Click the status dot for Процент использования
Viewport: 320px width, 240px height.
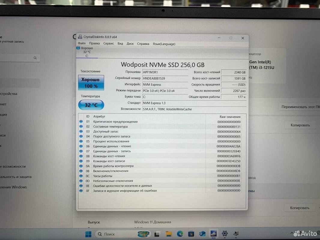click(x=81, y=141)
